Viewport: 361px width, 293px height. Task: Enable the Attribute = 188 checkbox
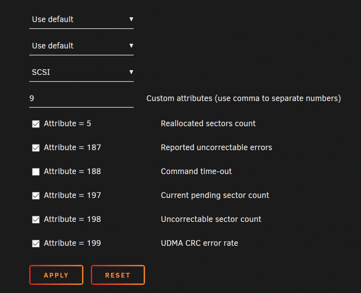click(36, 172)
